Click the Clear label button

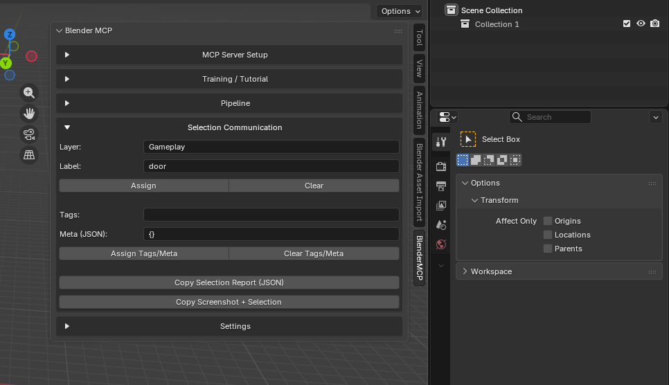[x=314, y=186]
